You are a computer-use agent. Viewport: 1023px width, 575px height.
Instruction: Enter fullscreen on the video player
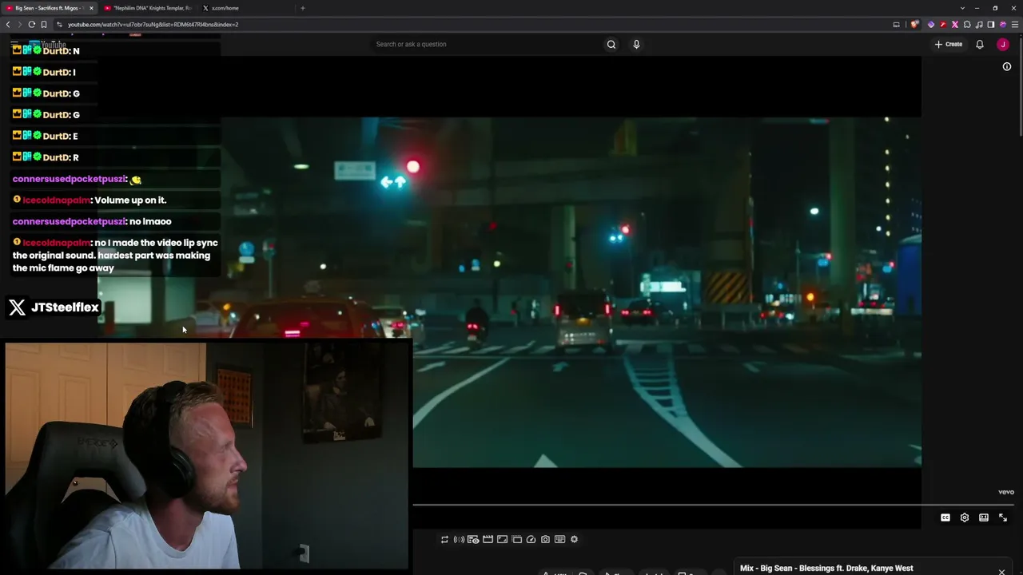click(x=1003, y=517)
